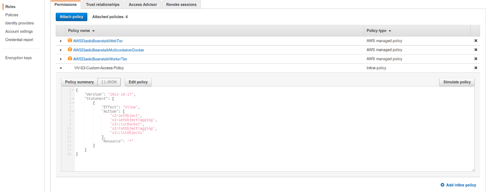The image size is (486, 192).
Task: Click the VV-S3-Custom-Access-Policy name text
Action: click(x=99, y=68)
